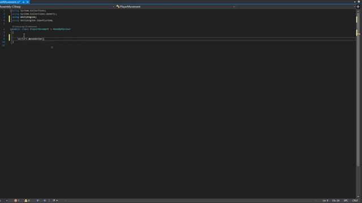
Task: Click the split editor window button
Action: [358, 7]
